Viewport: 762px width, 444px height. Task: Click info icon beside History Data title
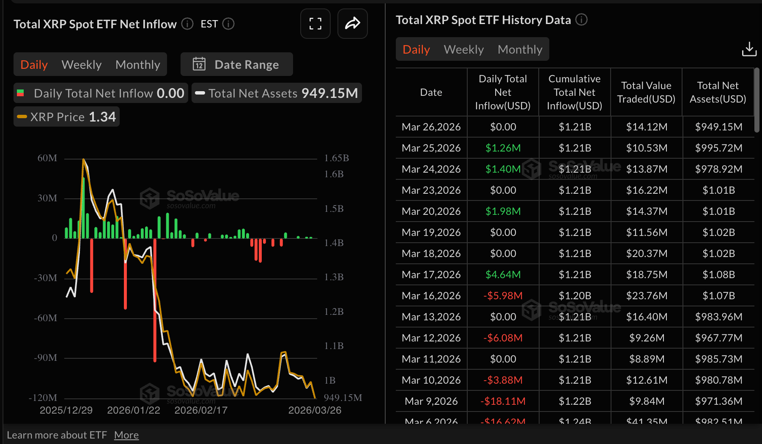[581, 20]
